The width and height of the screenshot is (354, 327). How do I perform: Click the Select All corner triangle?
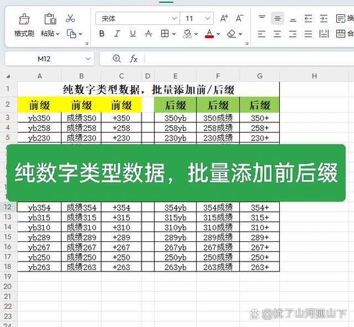9,77
